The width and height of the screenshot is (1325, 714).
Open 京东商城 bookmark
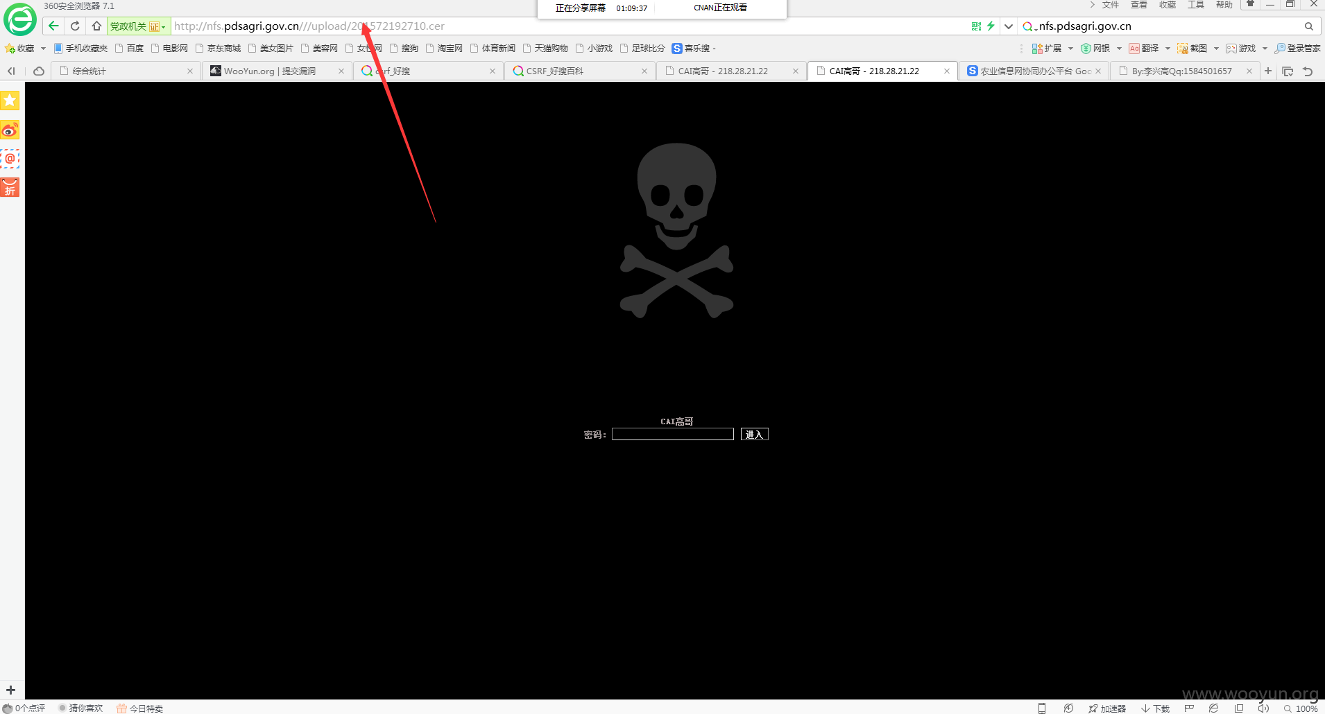click(x=218, y=49)
